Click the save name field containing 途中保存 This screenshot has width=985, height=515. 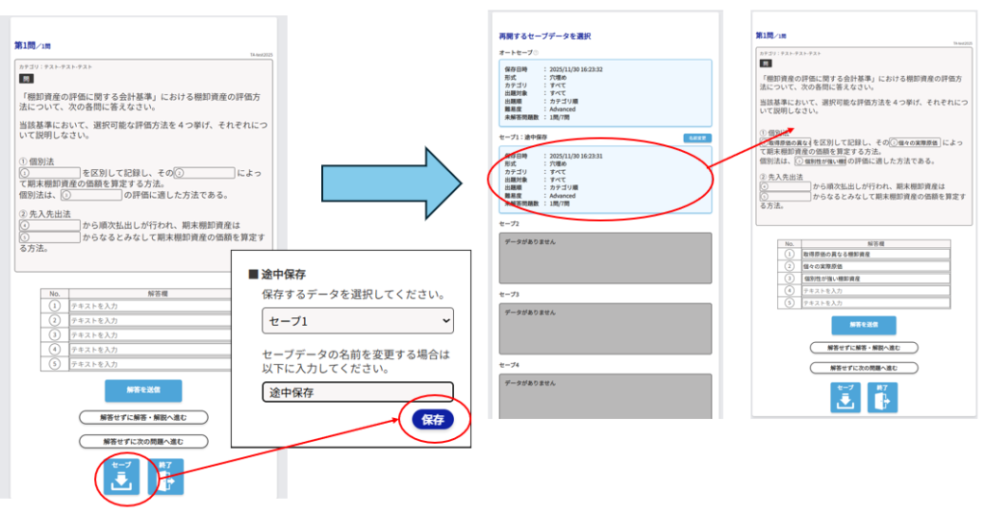click(x=357, y=392)
